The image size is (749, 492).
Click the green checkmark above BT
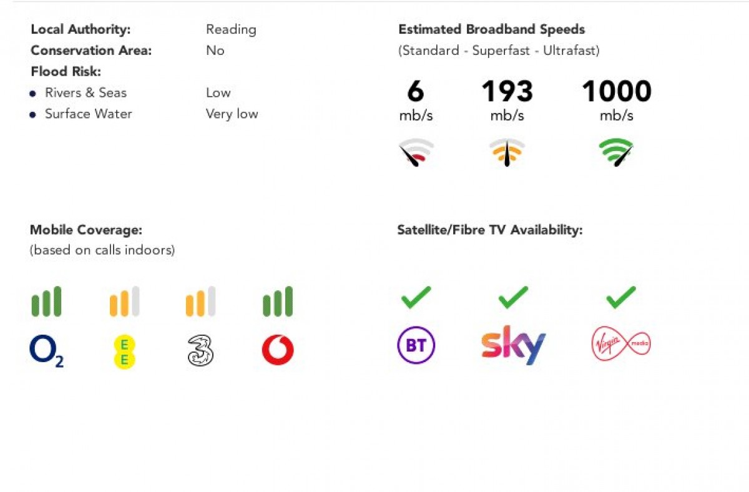click(x=416, y=297)
